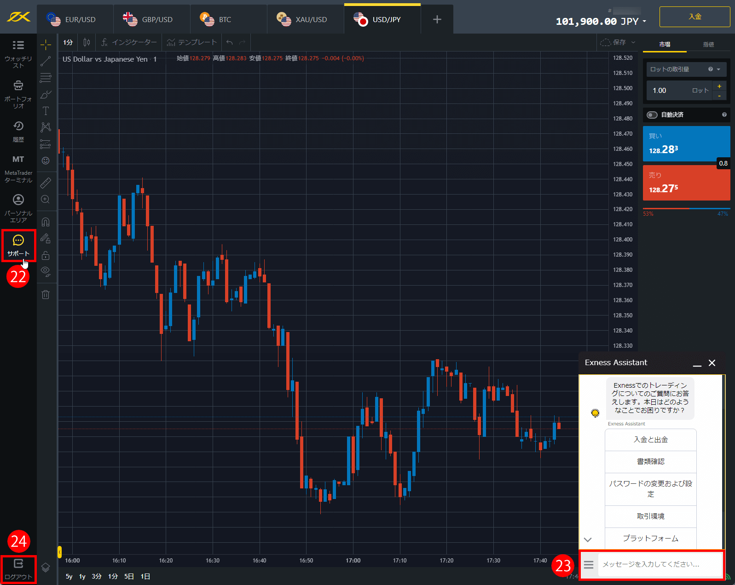Select the crosshair cursor tool
This screenshot has width=735, height=585.
(x=46, y=45)
